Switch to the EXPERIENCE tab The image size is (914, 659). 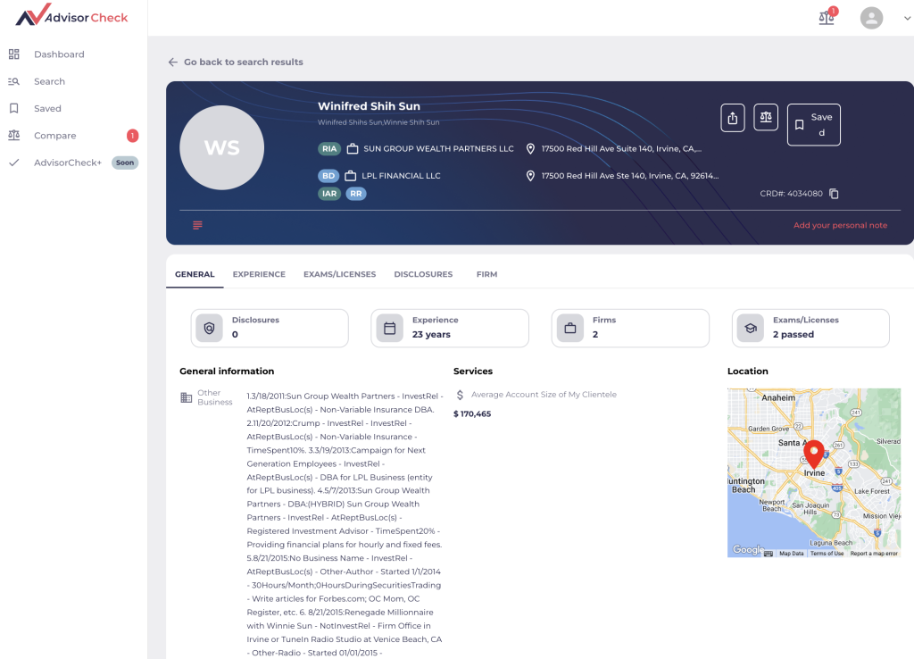(x=259, y=274)
